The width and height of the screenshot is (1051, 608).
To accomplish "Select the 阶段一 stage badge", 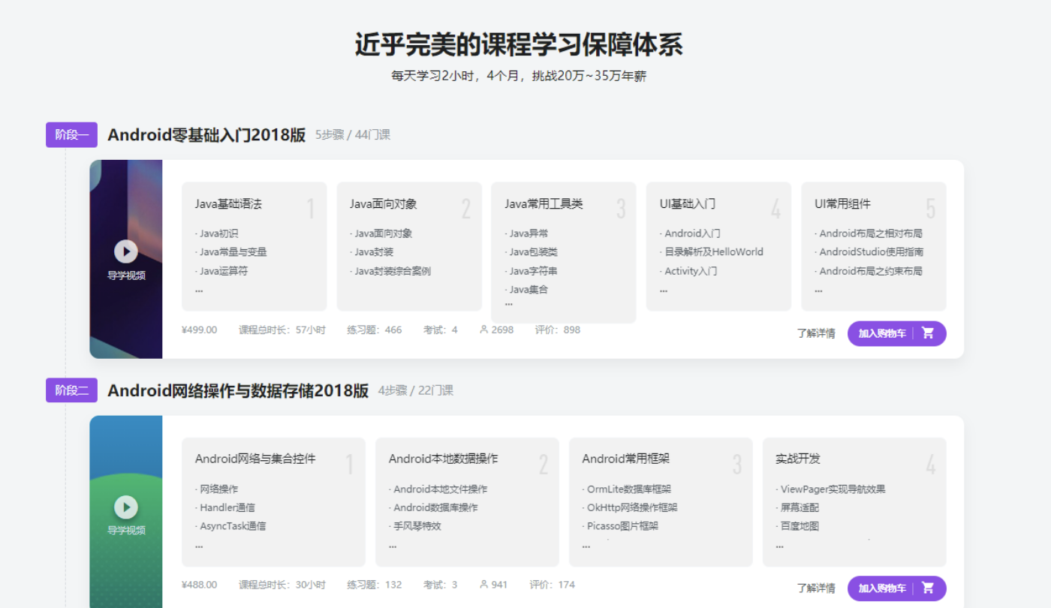I will pos(71,135).
